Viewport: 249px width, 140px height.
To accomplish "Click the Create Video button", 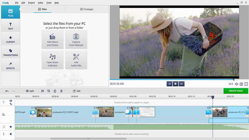I will coord(236,91).
